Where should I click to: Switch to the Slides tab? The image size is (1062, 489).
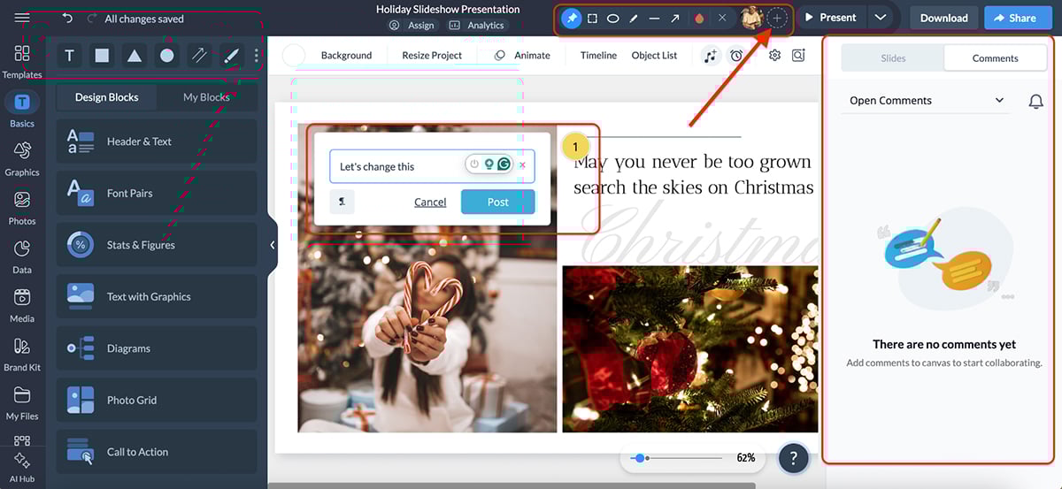(893, 58)
